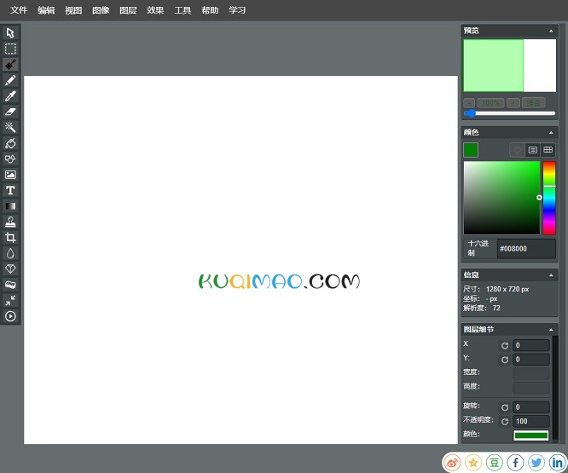Toggle the color picker mode button
Viewport: 568px width, 473px height.
point(517,150)
